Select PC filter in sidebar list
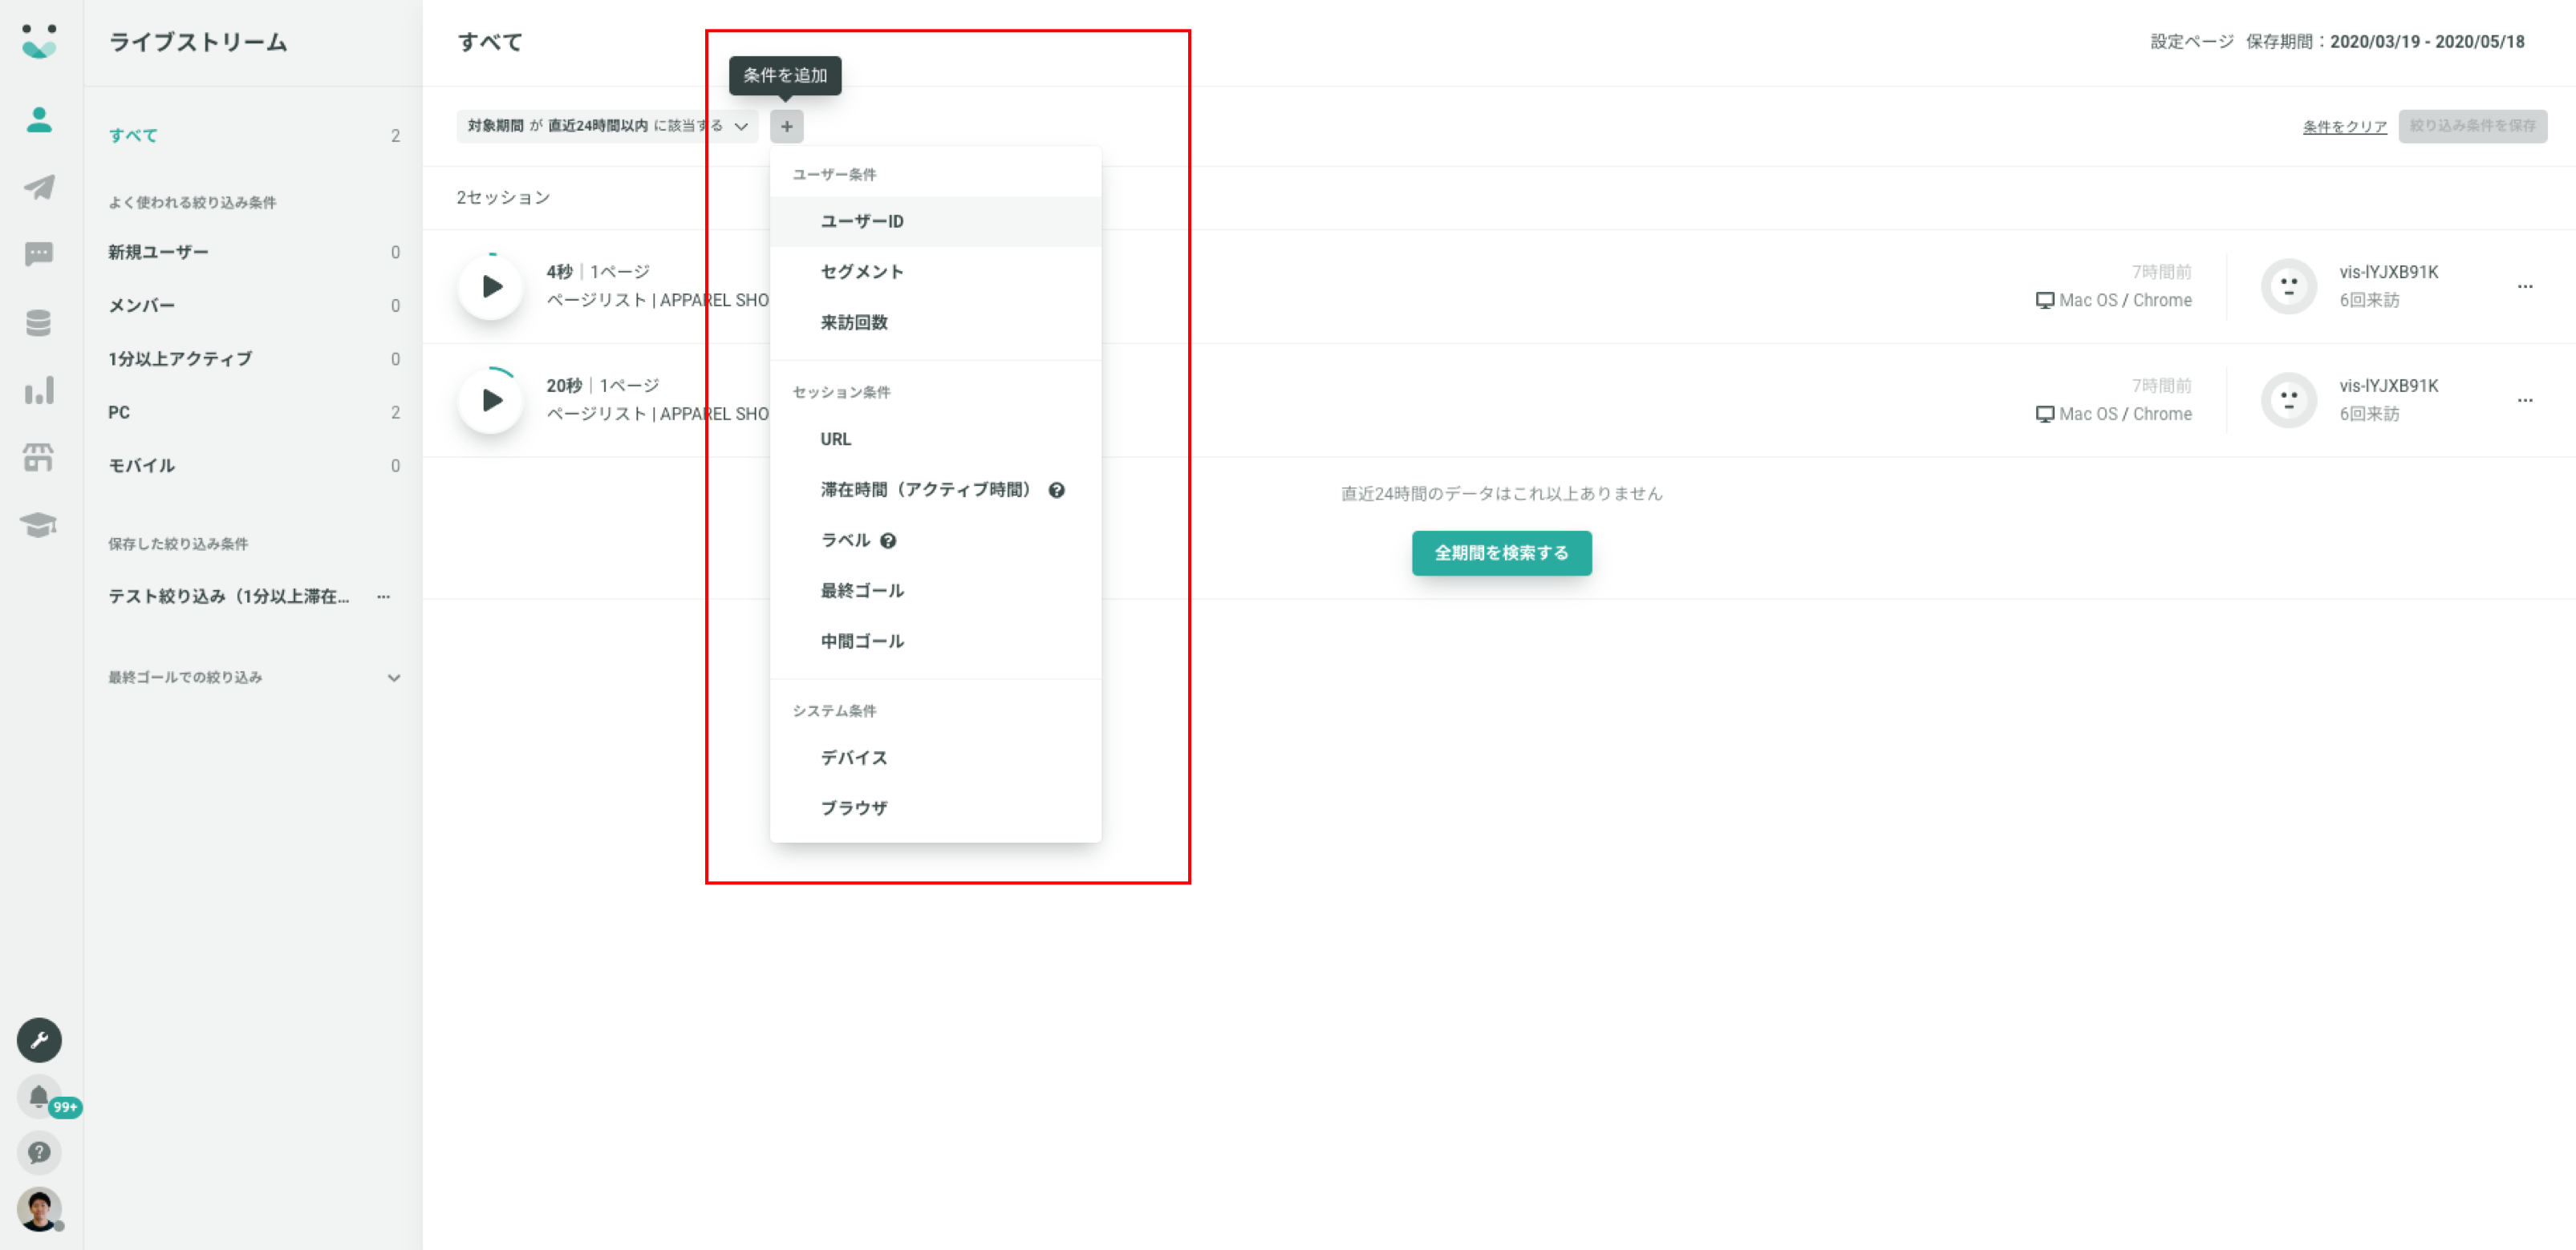 coord(119,413)
